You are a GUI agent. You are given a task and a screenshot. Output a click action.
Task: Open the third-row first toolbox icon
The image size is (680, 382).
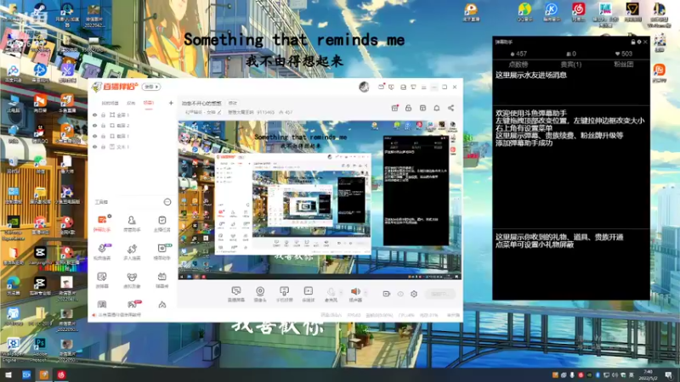[x=102, y=280]
